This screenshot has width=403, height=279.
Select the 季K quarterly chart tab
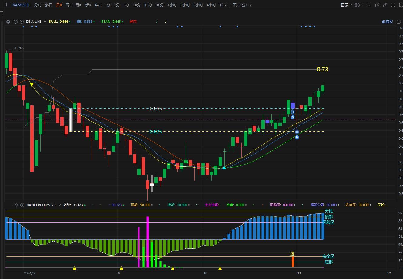click(88, 5)
